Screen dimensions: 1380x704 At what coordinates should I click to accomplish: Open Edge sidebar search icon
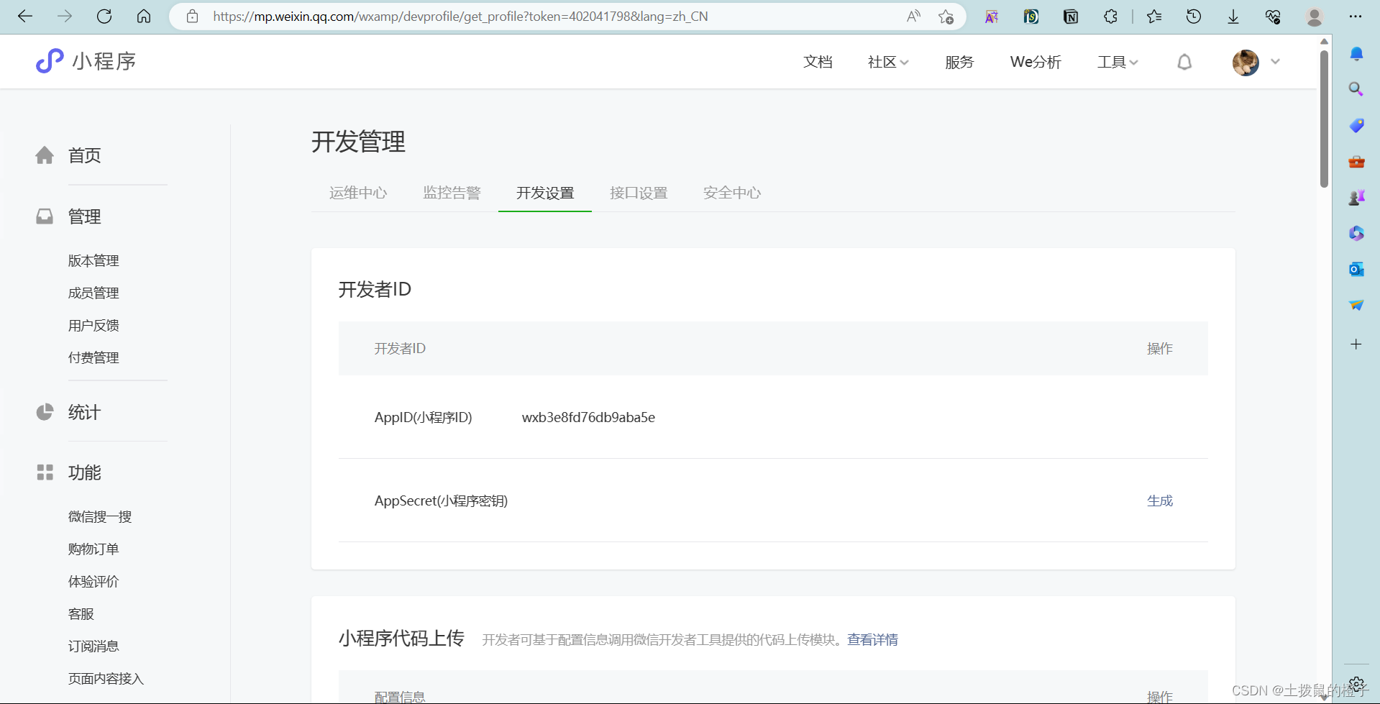(1356, 89)
